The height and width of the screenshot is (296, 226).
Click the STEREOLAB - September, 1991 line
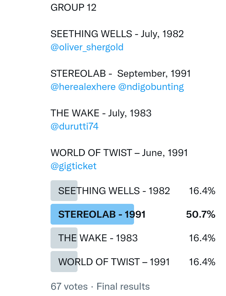121,74
